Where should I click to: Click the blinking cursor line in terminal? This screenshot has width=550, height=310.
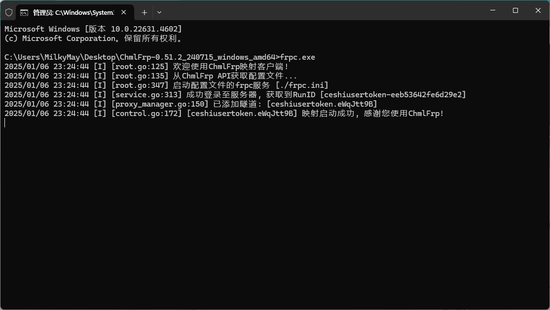(x=5, y=123)
